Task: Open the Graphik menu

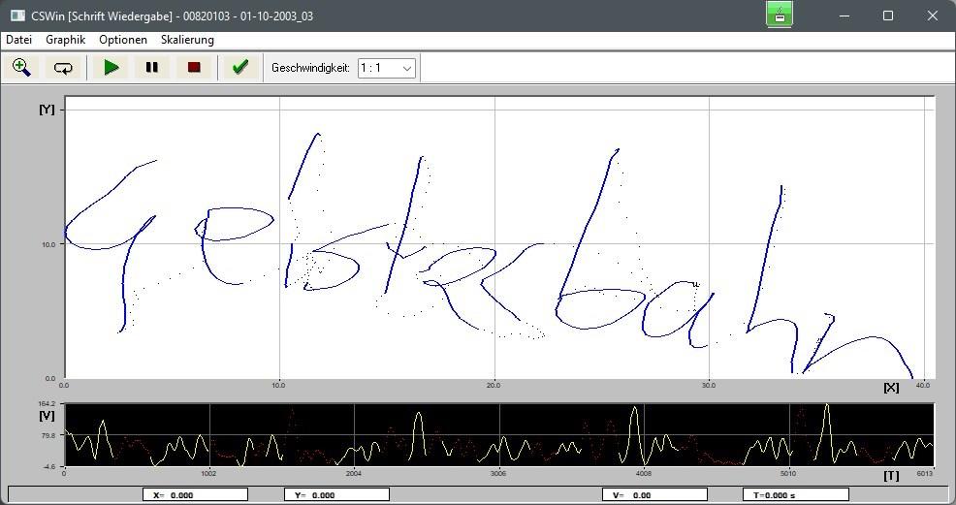Action: pos(65,40)
